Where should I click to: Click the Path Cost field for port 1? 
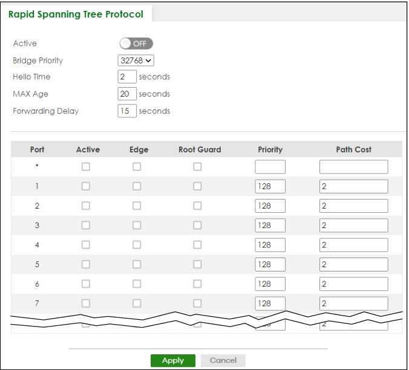(x=353, y=186)
